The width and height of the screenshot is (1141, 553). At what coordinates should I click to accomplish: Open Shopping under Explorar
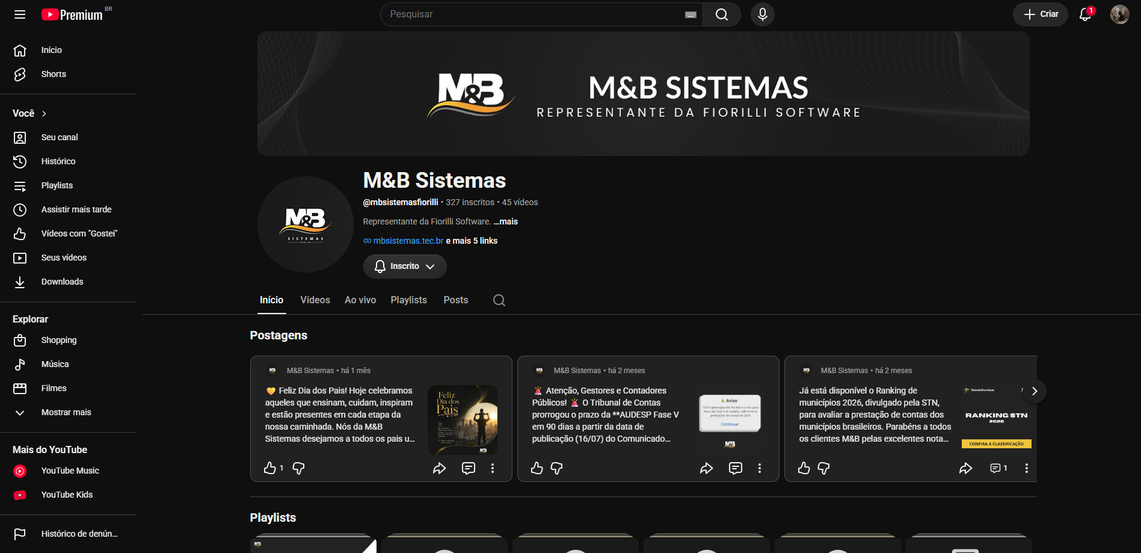68,340
